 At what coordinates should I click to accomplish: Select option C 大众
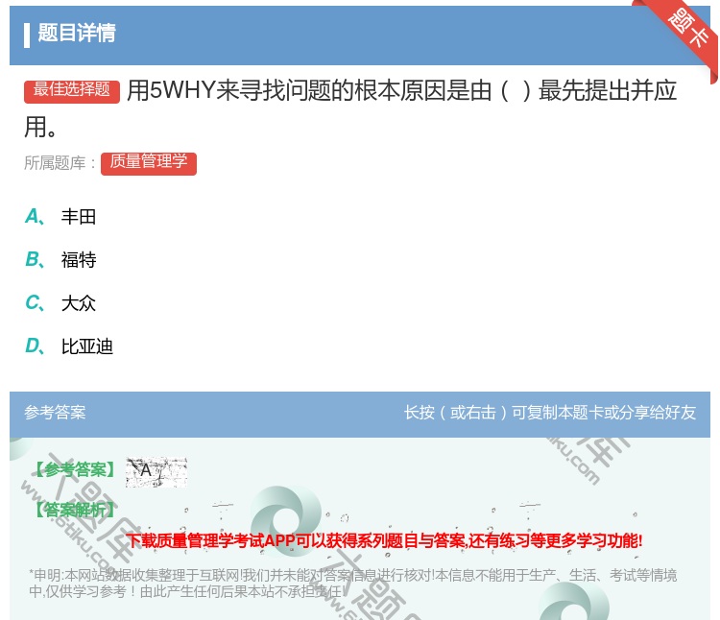pos(60,303)
